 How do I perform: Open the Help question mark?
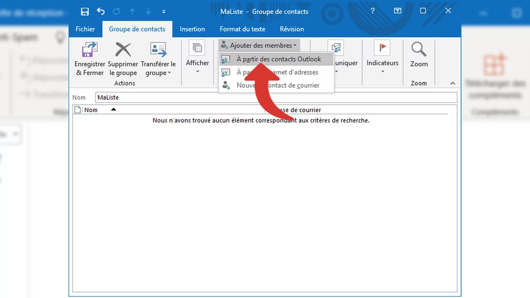click(x=373, y=11)
